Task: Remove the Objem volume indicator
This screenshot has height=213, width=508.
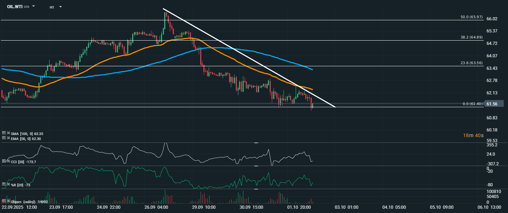Action: tap(8, 201)
